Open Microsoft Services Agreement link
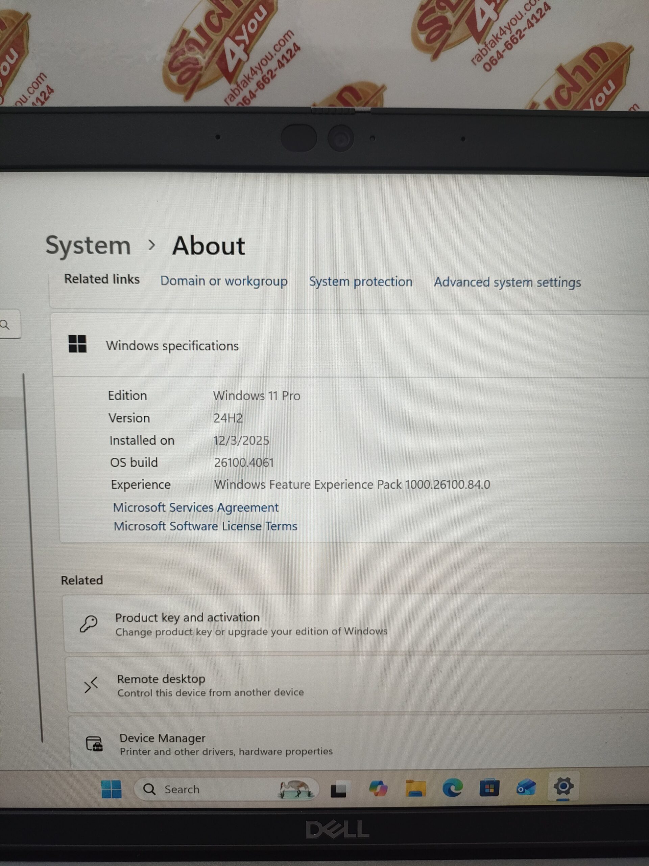 click(x=196, y=507)
